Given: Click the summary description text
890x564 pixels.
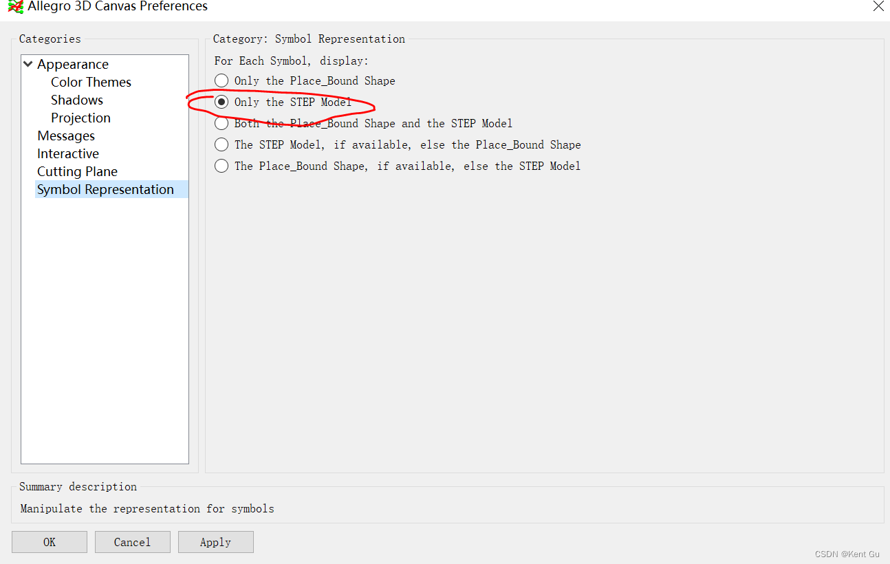Looking at the screenshot, I should coord(147,509).
